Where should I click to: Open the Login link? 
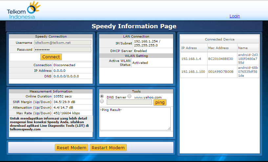pyautogui.click(x=235, y=16)
